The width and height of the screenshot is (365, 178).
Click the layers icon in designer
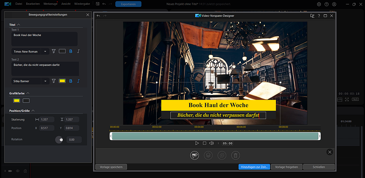point(208,155)
